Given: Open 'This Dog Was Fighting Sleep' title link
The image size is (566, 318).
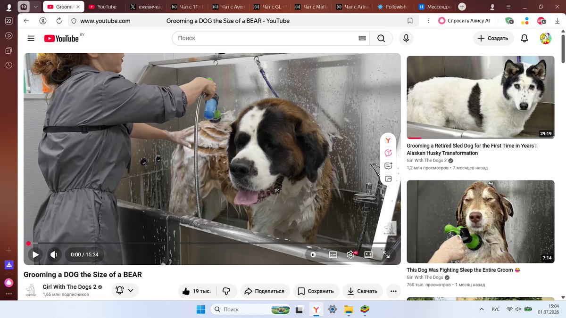Looking at the screenshot, I should pos(464,270).
